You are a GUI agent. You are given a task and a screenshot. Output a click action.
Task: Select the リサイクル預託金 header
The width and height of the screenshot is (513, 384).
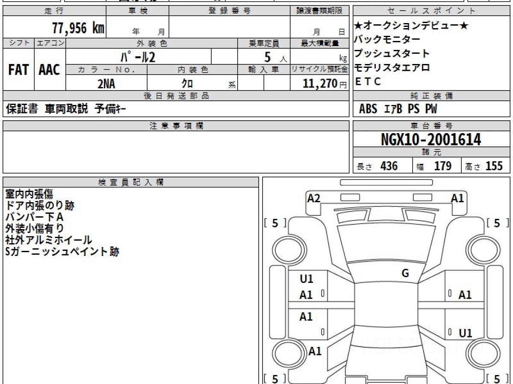(x=319, y=69)
